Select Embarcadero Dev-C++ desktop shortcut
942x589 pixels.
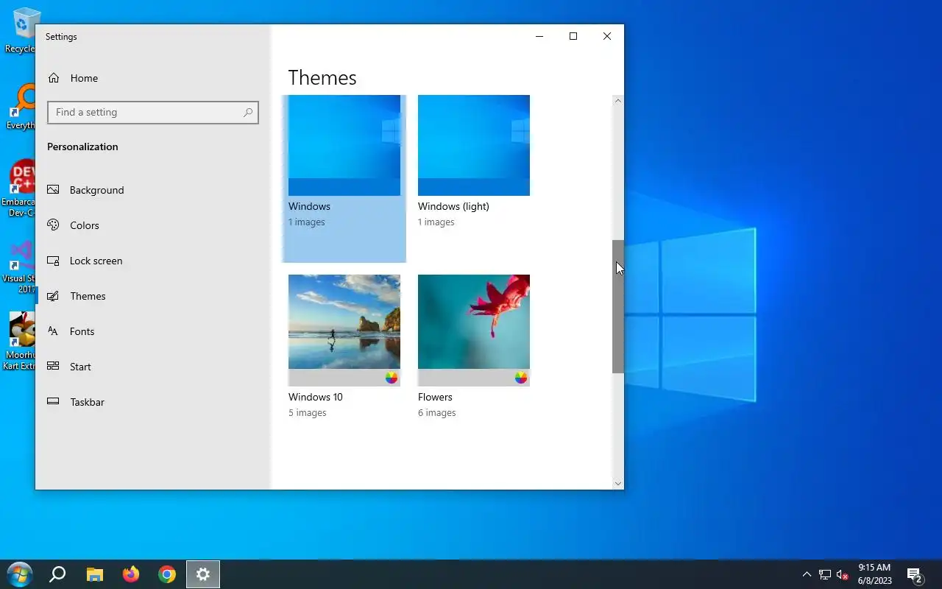tap(22, 188)
